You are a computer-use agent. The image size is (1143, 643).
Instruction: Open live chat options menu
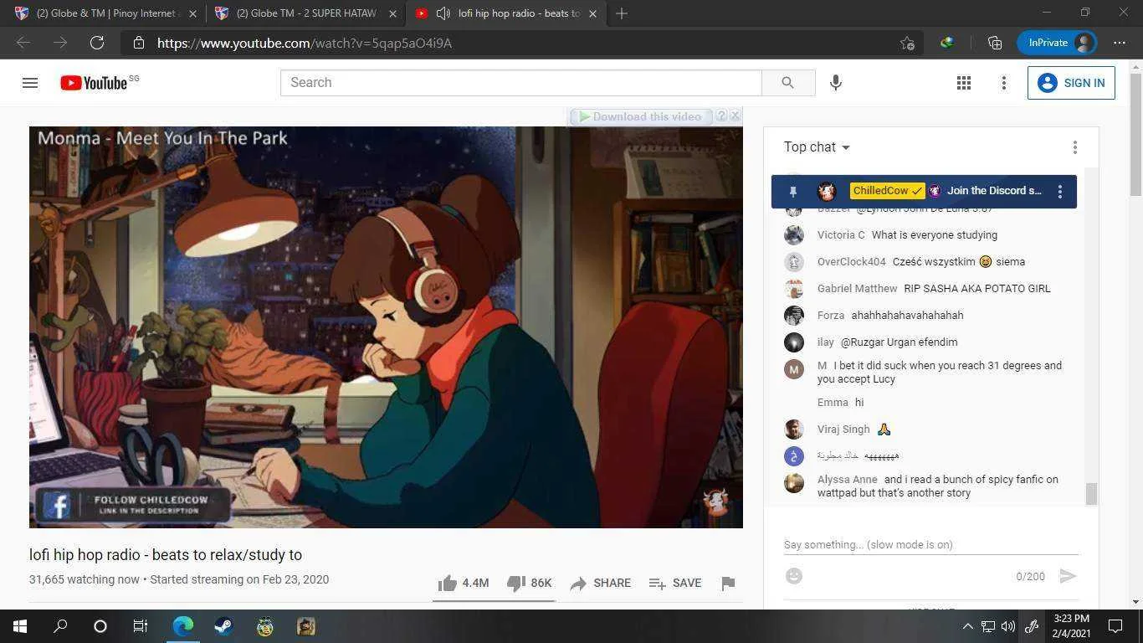coord(1075,147)
